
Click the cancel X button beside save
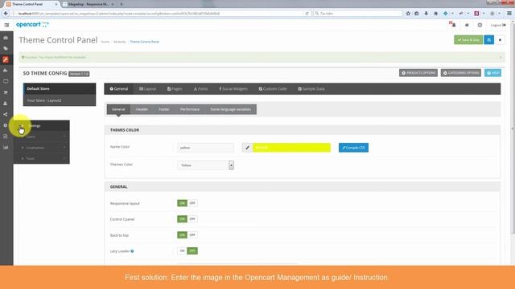point(500,40)
